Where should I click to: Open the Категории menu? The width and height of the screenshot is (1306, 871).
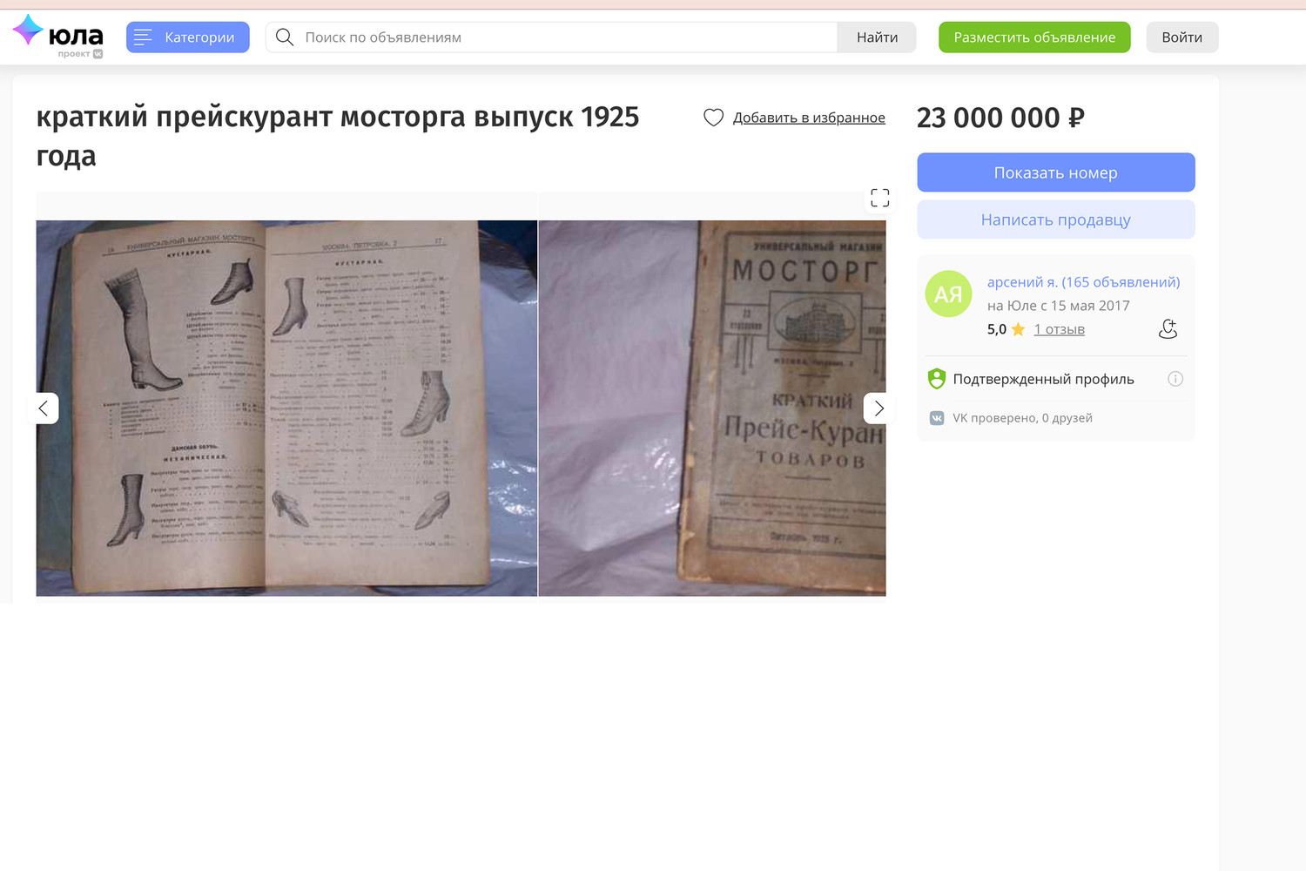coord(188,37)
